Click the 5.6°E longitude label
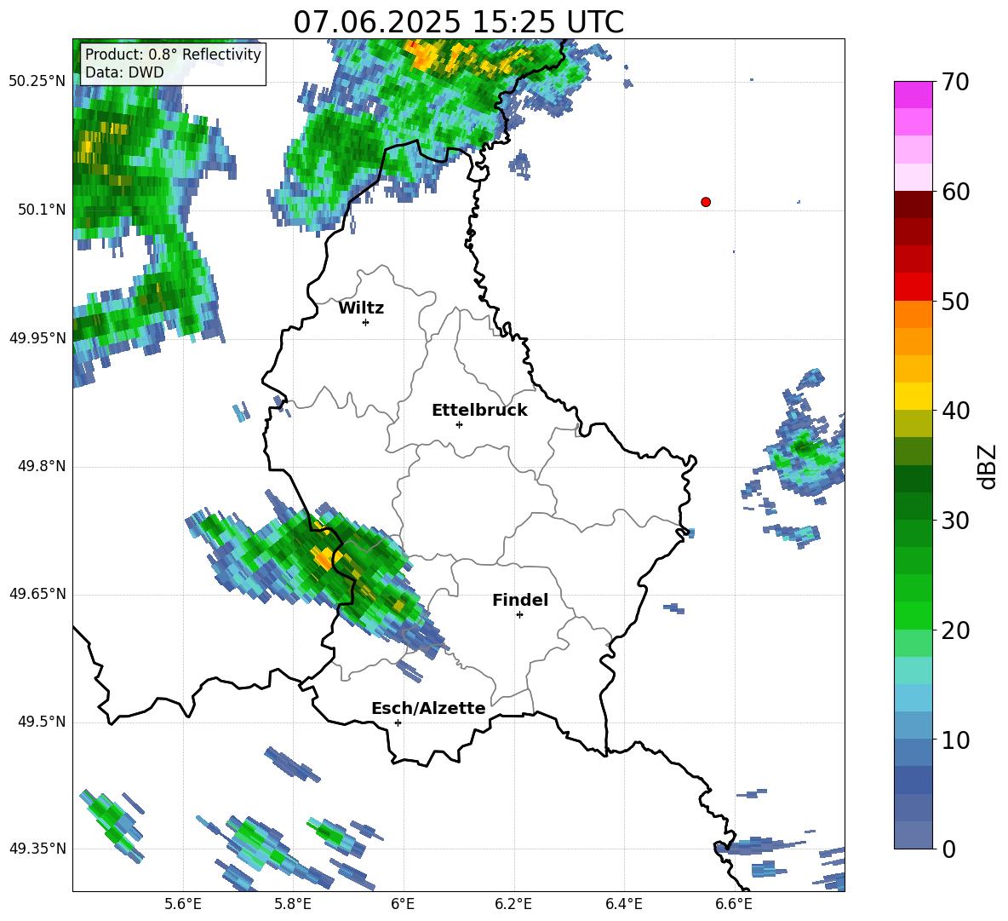 point(183,904)
